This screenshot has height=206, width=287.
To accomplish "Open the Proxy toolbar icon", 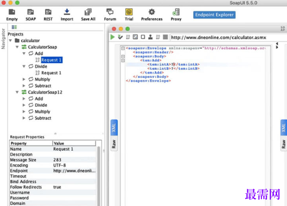I will (176, 15).
